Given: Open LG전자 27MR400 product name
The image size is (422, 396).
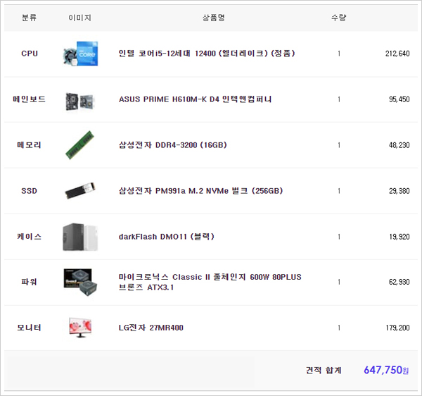Looking at the screenshot, I should click(151, 328).
